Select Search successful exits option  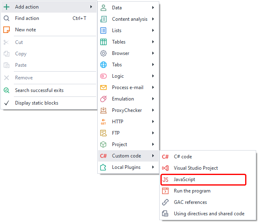[39, 90]
